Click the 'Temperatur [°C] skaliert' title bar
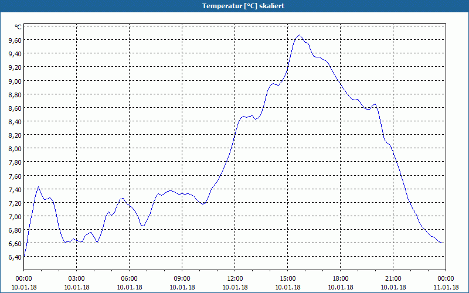 coord(235,6)
